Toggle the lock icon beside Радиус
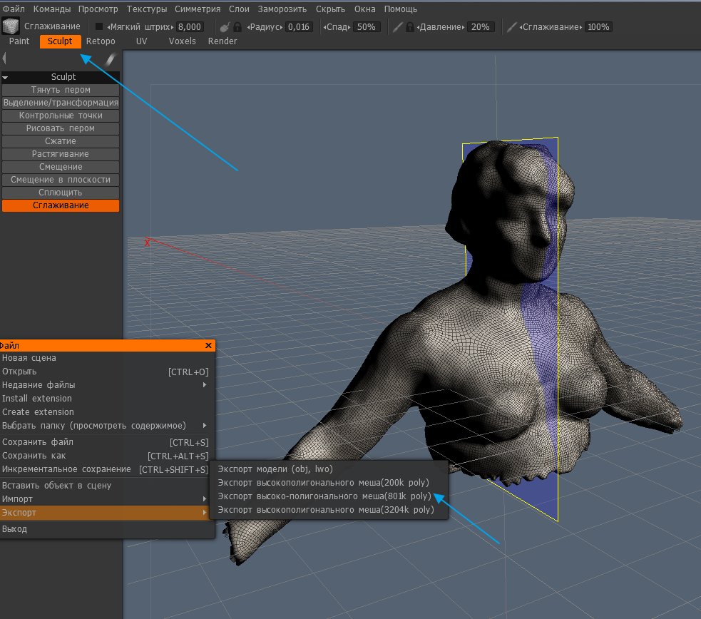 pyautogui.click(x=239, y=27)
